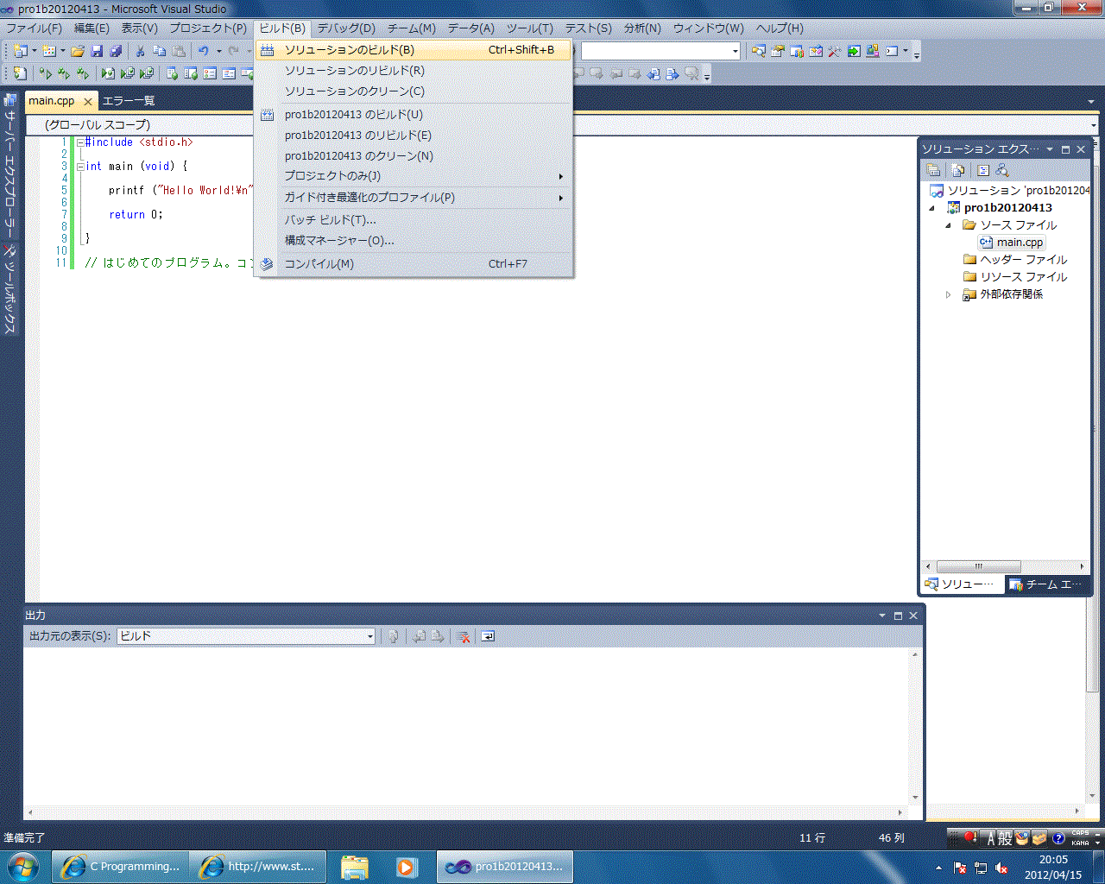Open Windows Explorer from the taskbar

tap(355, 866)
